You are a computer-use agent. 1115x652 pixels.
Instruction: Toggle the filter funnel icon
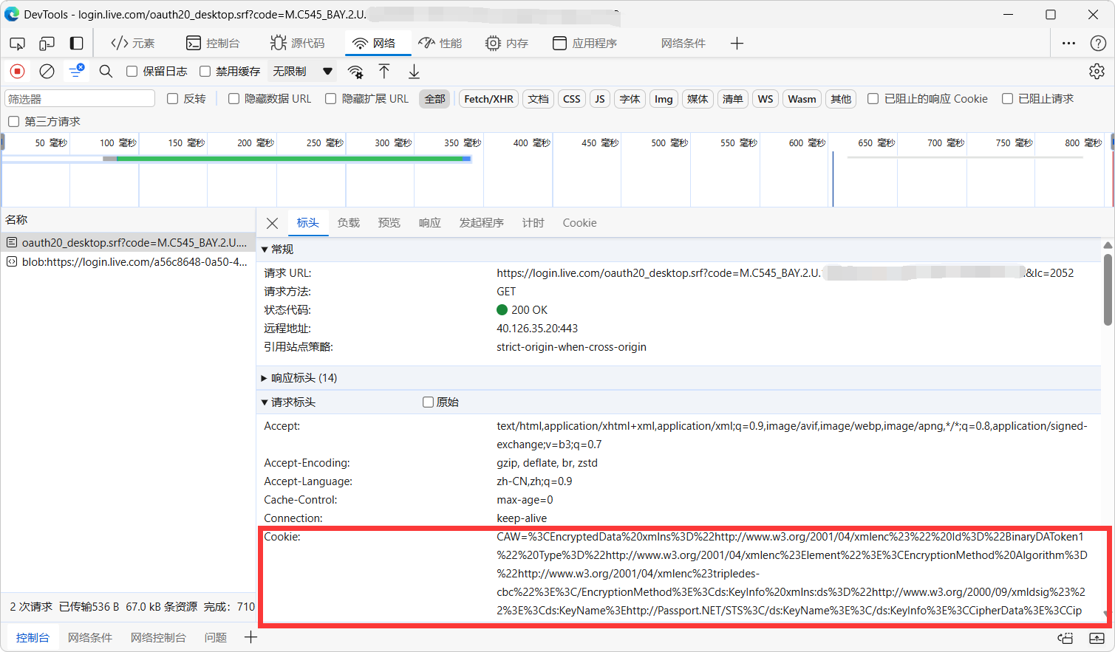[76, 71]
